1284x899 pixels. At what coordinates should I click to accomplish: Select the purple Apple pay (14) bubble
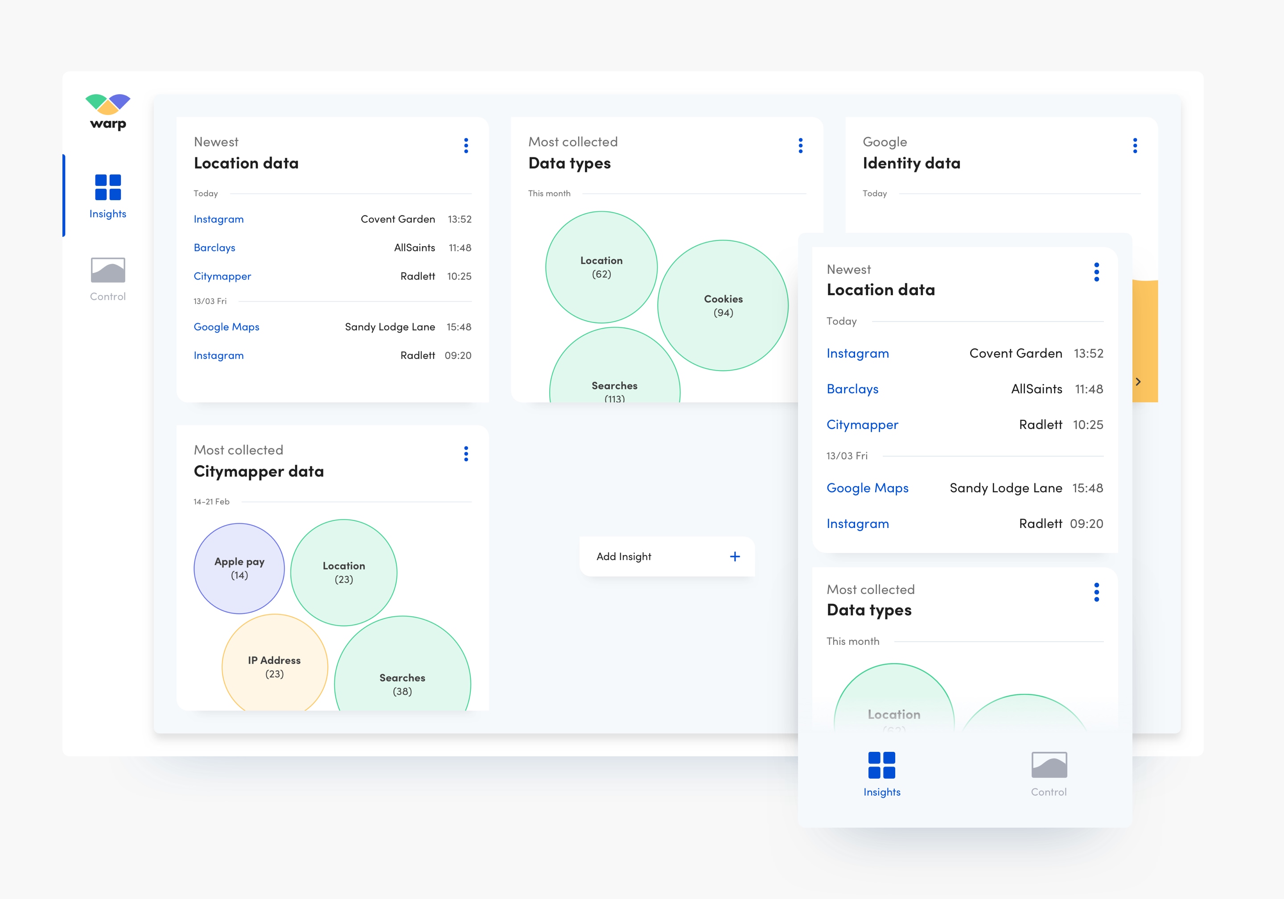239,569
